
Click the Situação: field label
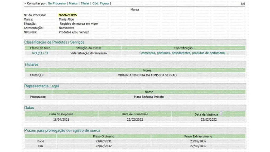click(30, 23)
